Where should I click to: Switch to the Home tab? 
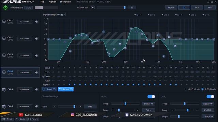171,7
